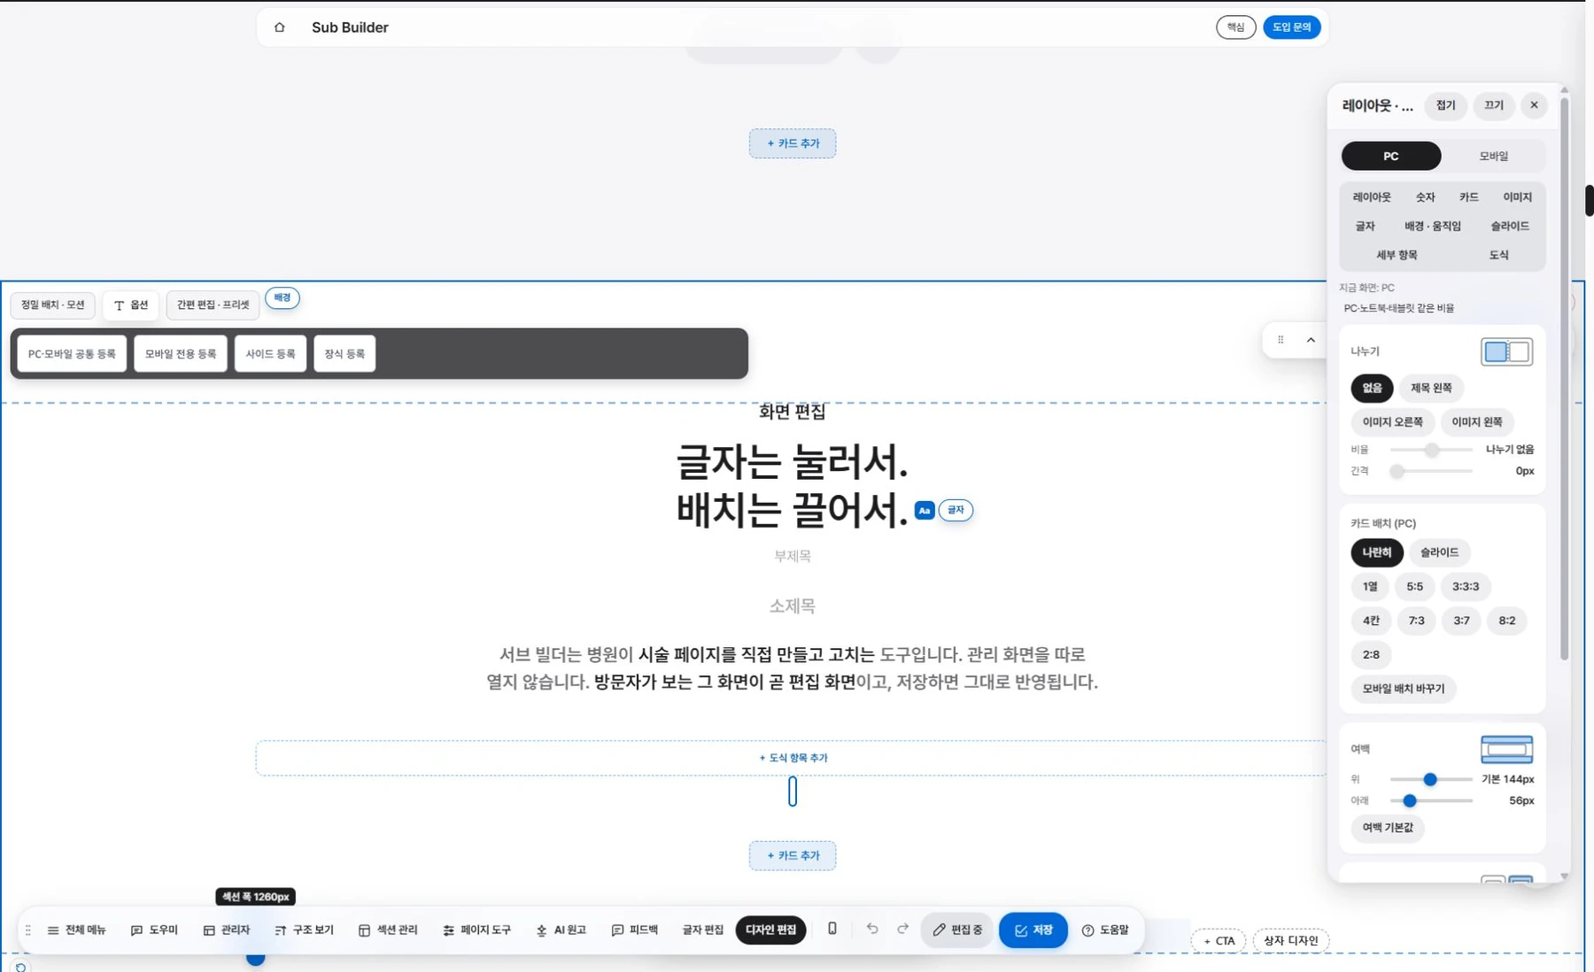The height and width of the screenshot is (972, 1594).
Task: Switch to the 이미지 tab
Action: pyautogui.click(x=1517, y=197)
